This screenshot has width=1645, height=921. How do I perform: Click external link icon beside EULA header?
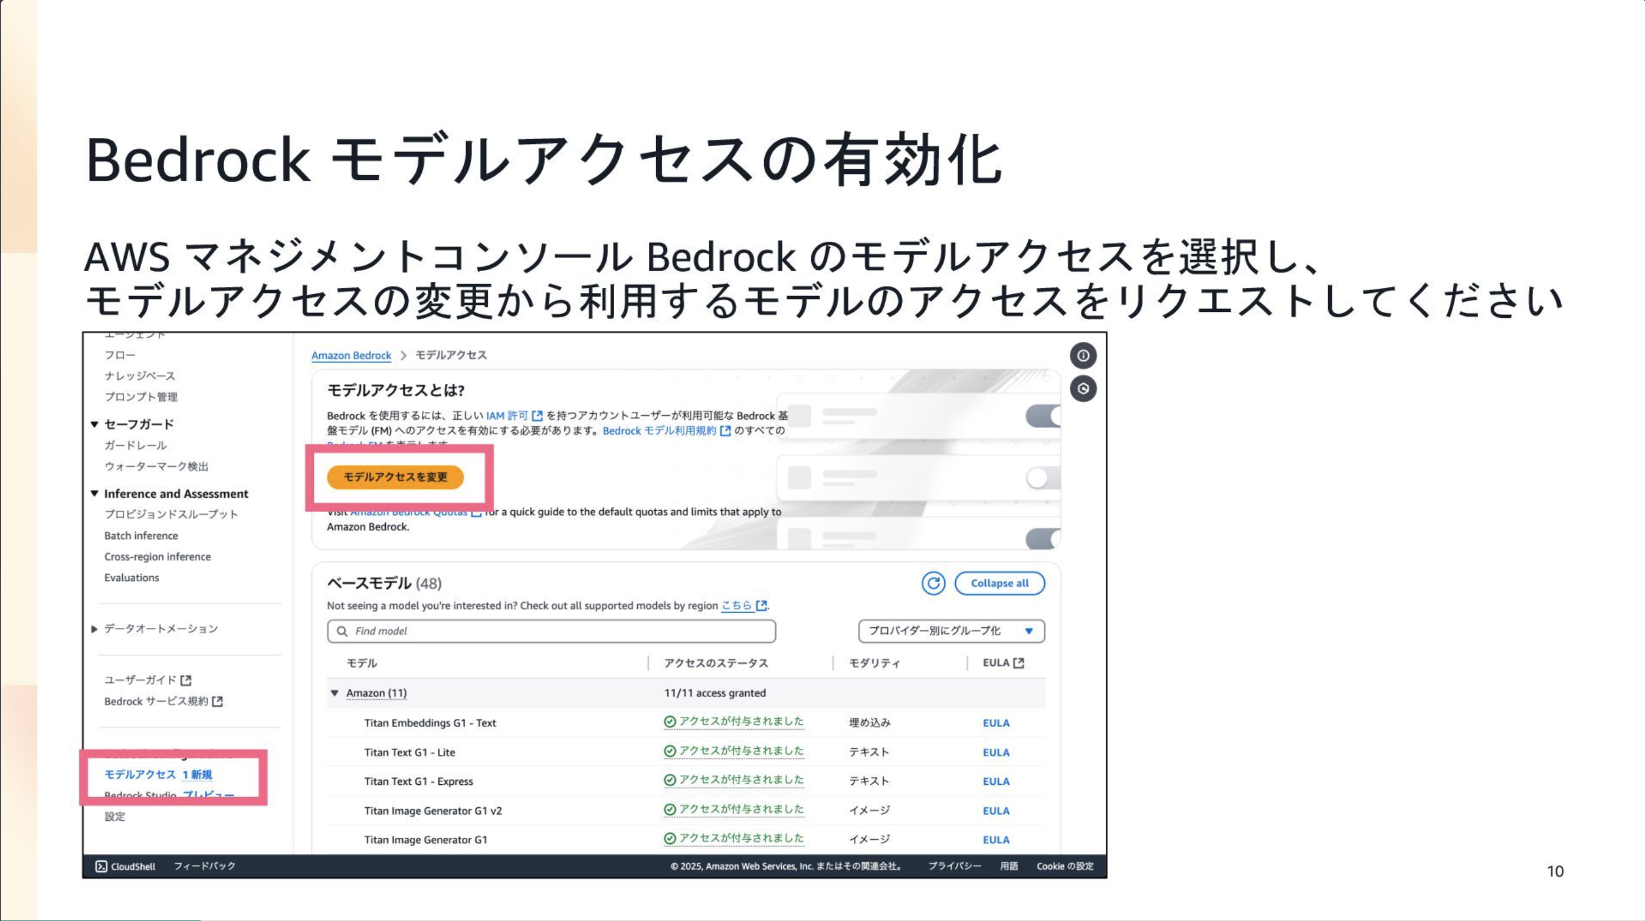(x=1018, y=663)
